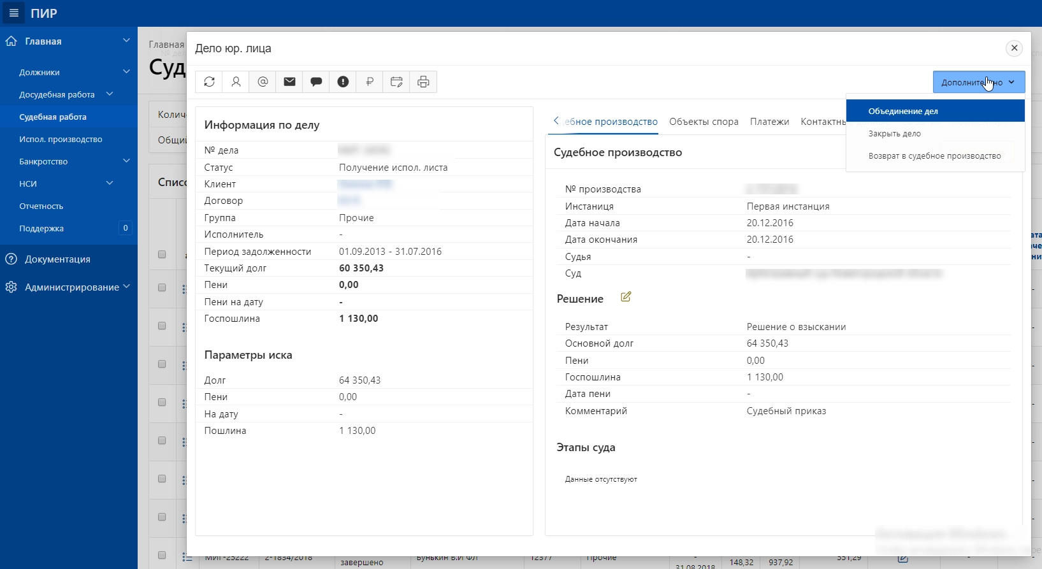This screenshot has width=1042, height=569.
Task: Click the Решение о взыскании result text
Action: click(x=797, y=327)
